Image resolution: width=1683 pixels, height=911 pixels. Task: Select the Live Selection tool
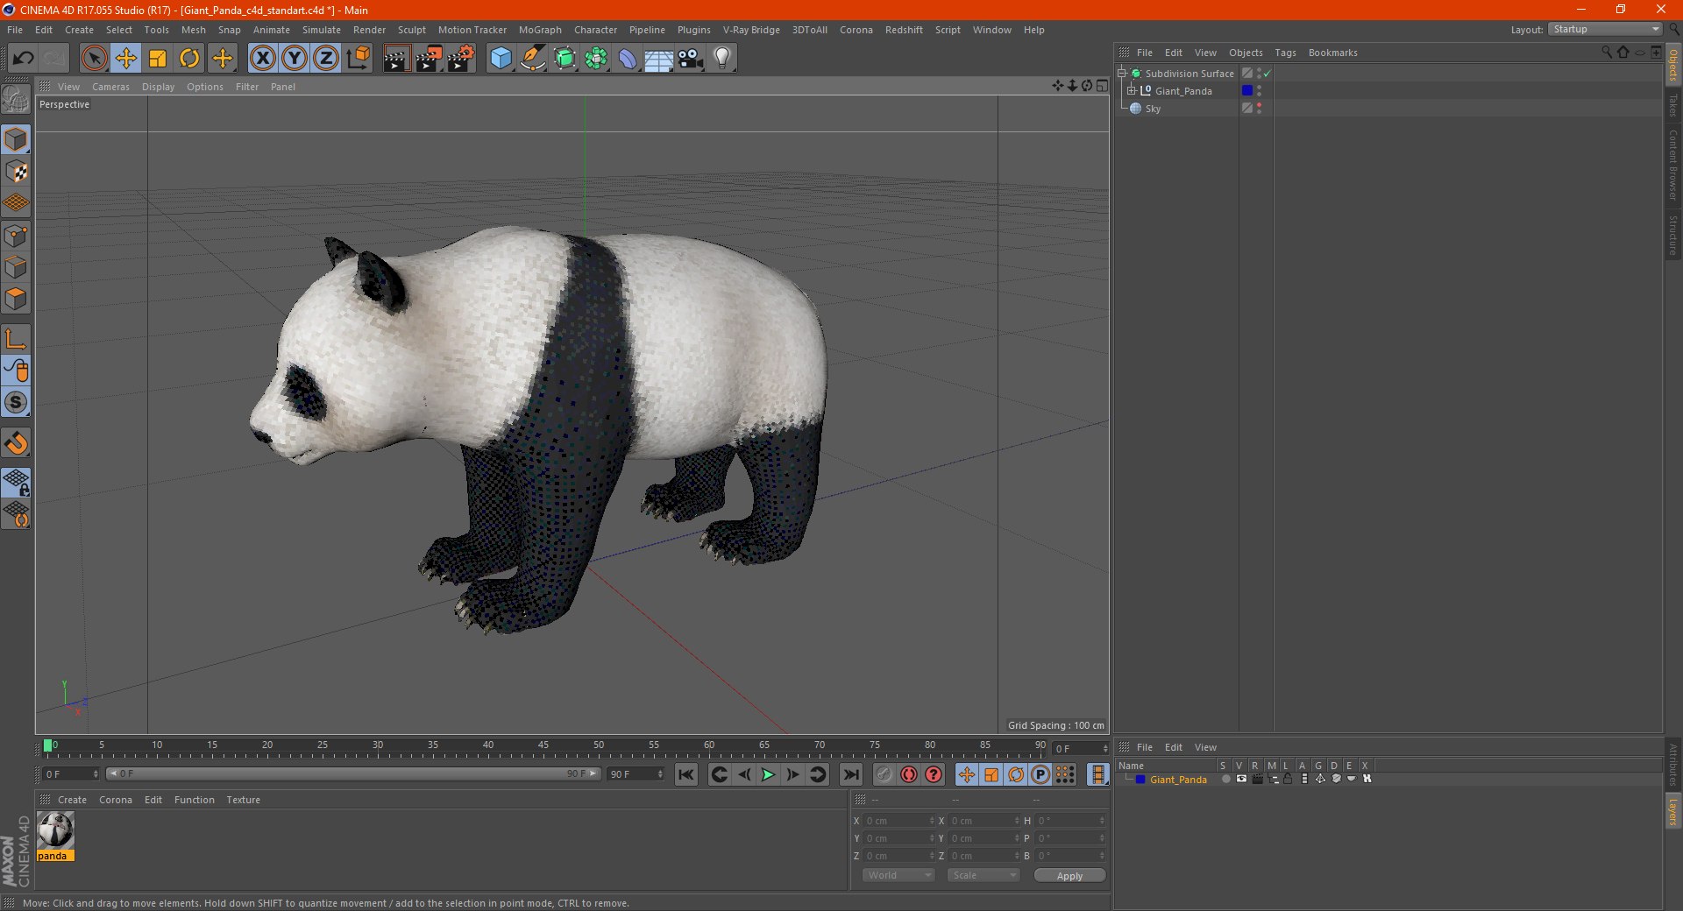94,59
